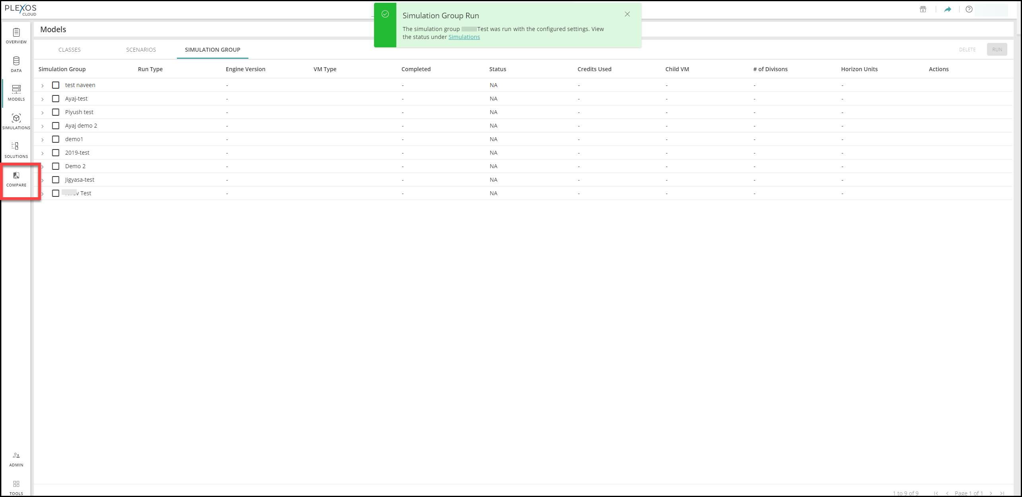Image resolution: width=1022 pixels, height=497 pixels.
Task: Check the Demo 2 checkbox
Action: click(x=56, y=166)
